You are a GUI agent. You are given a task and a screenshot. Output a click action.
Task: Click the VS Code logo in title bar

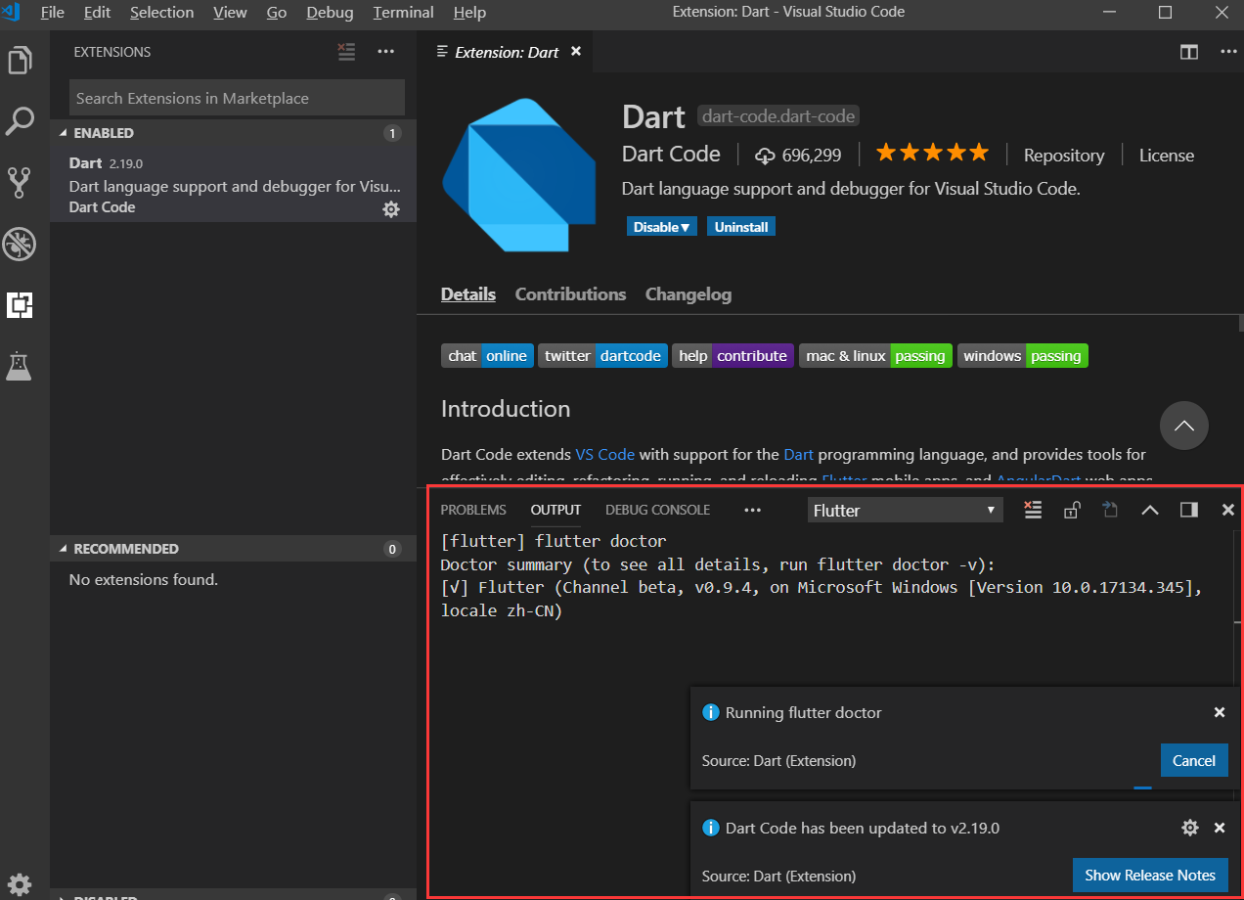pos(12,13)
